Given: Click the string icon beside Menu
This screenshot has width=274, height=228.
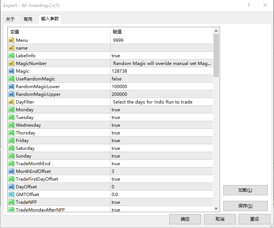Looking at the screenshot, I should tap(11, 40).
